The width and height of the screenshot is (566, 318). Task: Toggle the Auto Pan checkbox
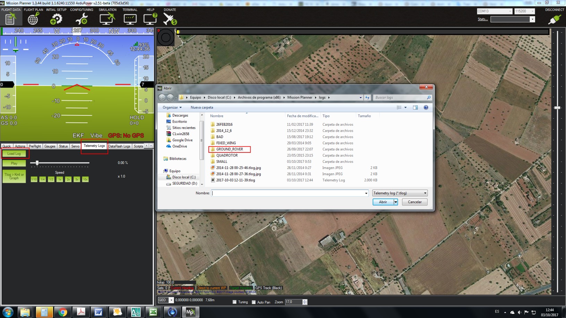pyautogui.click(x=254, y=302)
